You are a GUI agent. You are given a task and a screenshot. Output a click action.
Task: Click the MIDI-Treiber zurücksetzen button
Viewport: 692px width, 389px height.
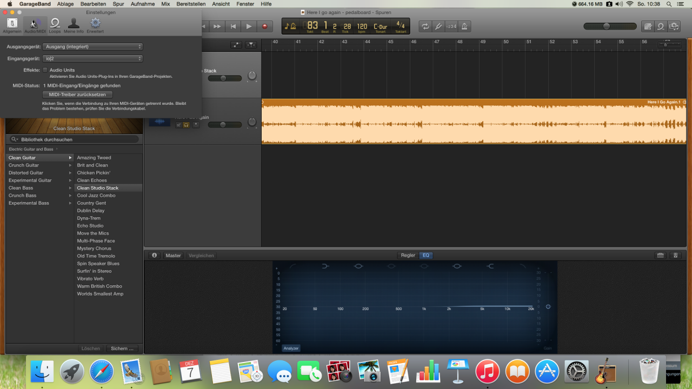(x=77, y=95)
